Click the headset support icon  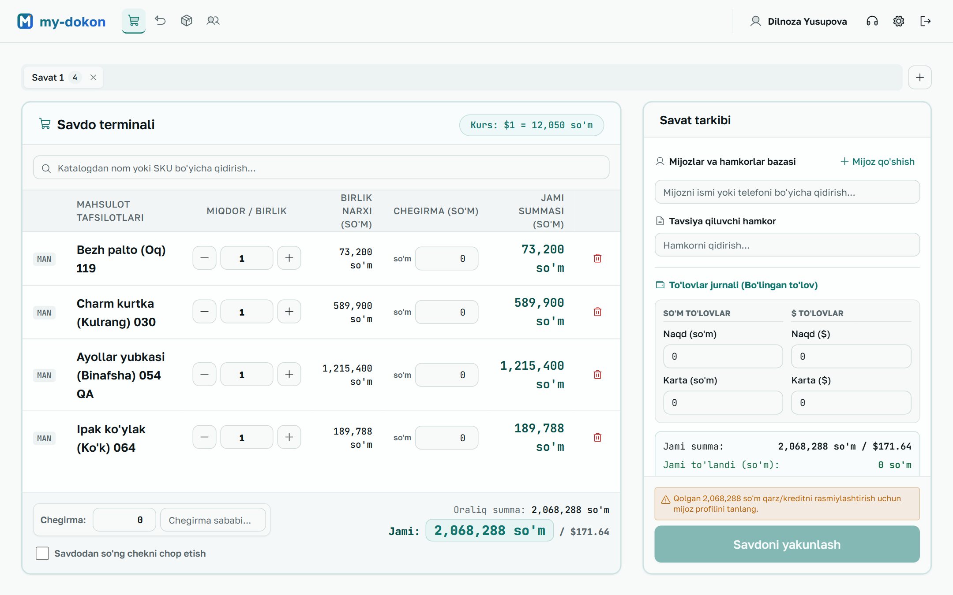(872, 21)
